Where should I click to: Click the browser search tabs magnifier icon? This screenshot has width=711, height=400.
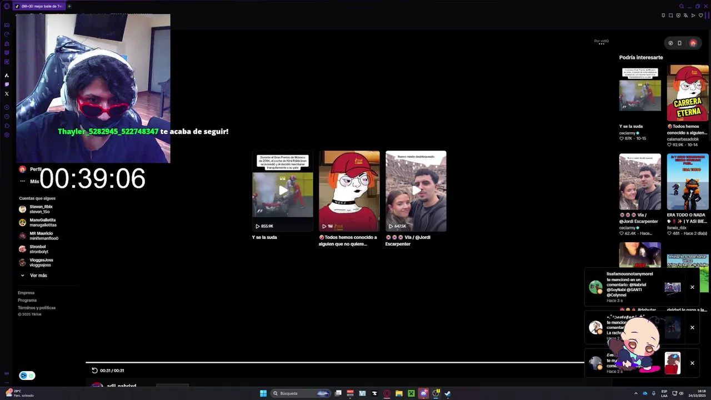pos(681,6)
